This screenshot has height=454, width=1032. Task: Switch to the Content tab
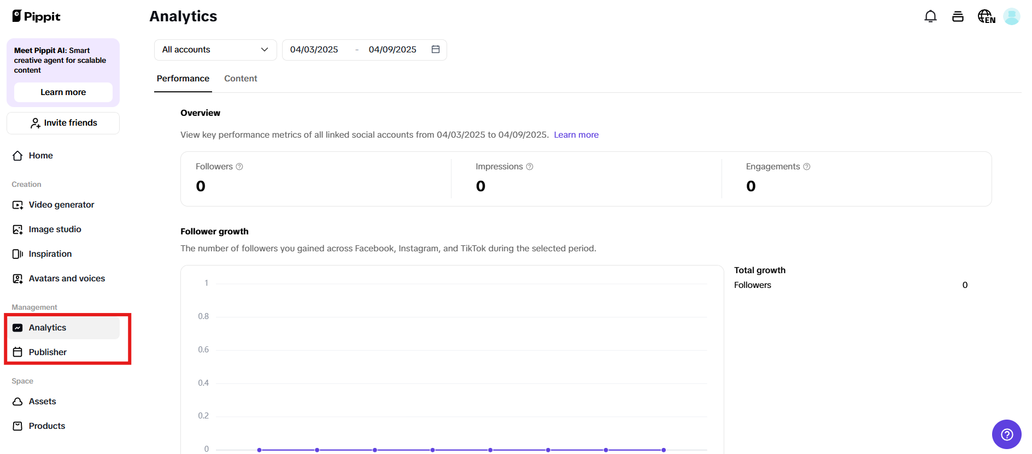click(241, 79)
